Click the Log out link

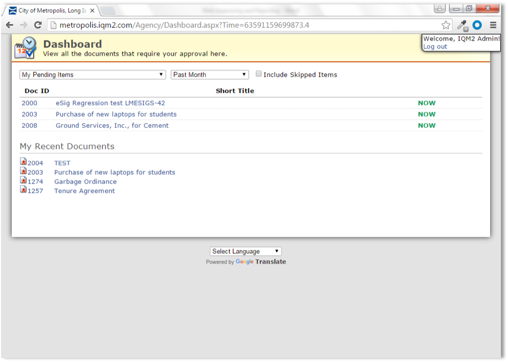tap(435, 47)
